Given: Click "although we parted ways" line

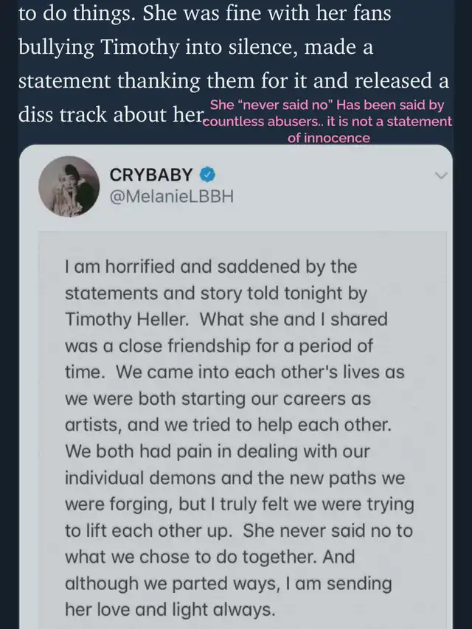Looking at the screenshot, I should pos(229,583).
